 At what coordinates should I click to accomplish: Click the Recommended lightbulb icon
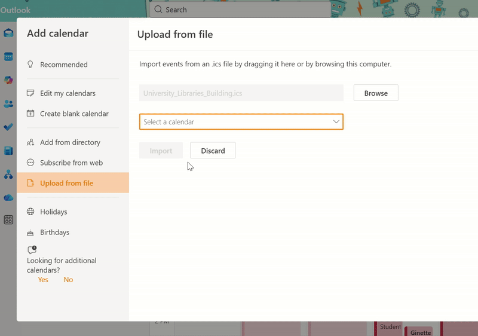pos(30,65)
